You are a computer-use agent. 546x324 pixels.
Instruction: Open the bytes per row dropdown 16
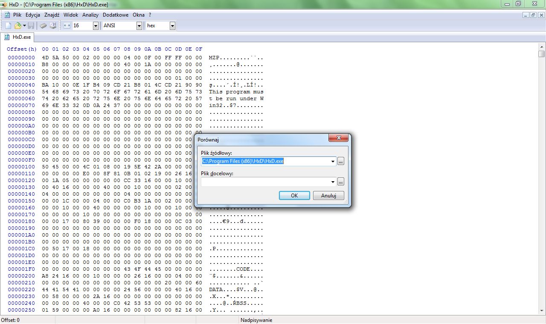pos(96,26)
